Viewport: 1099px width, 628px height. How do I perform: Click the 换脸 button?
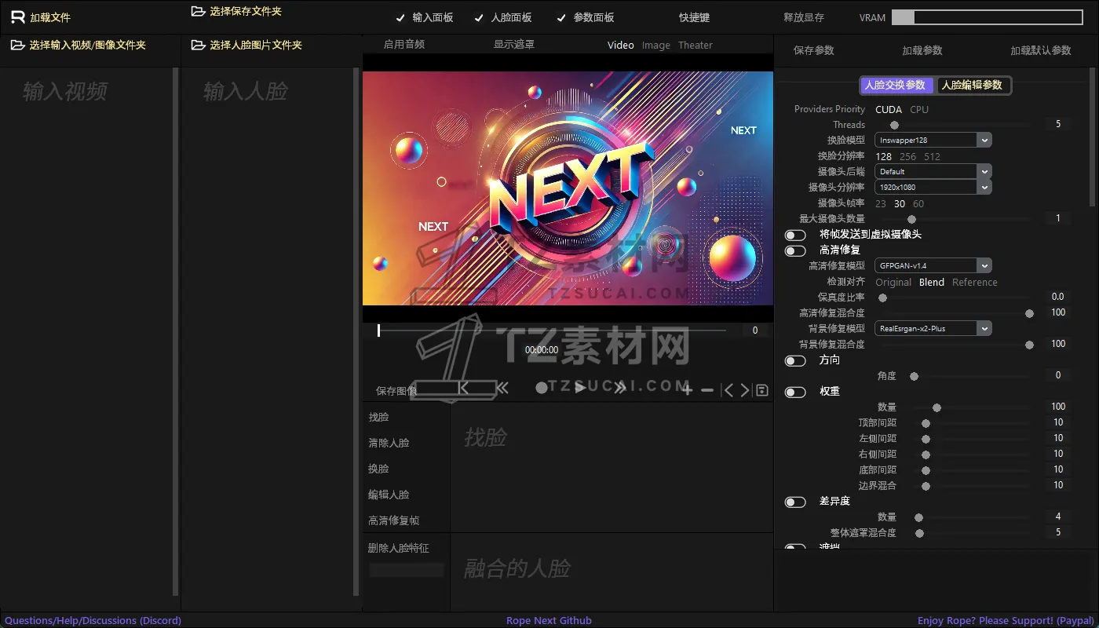pyautogui.click(x=379, y=469)
